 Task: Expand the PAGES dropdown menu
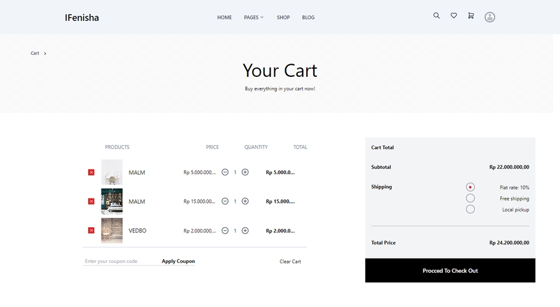point(254,17)
